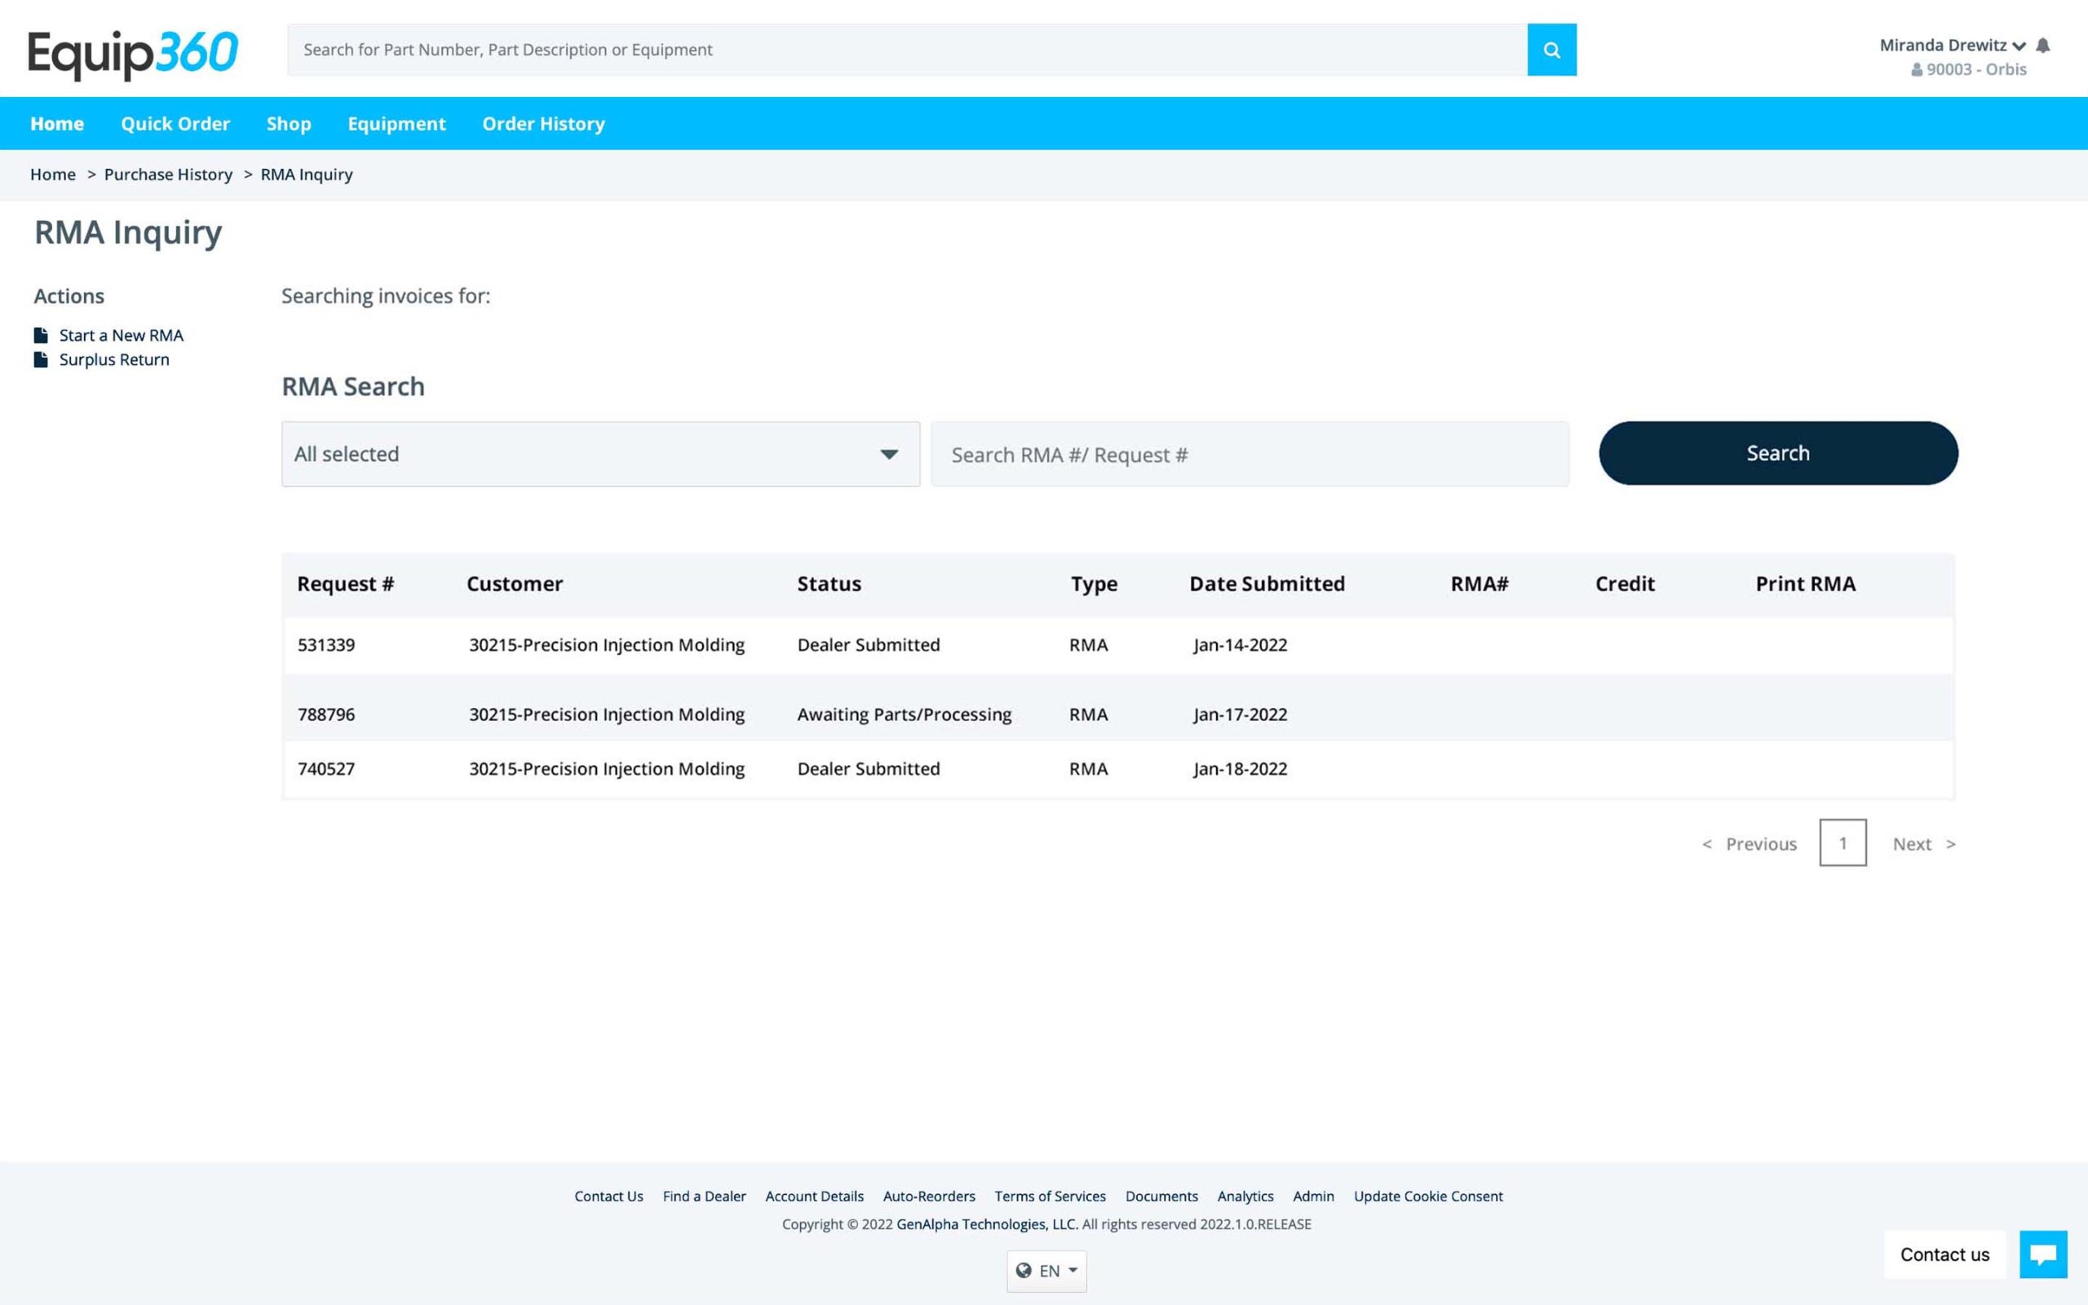Start a New RMA

point(122,335)
